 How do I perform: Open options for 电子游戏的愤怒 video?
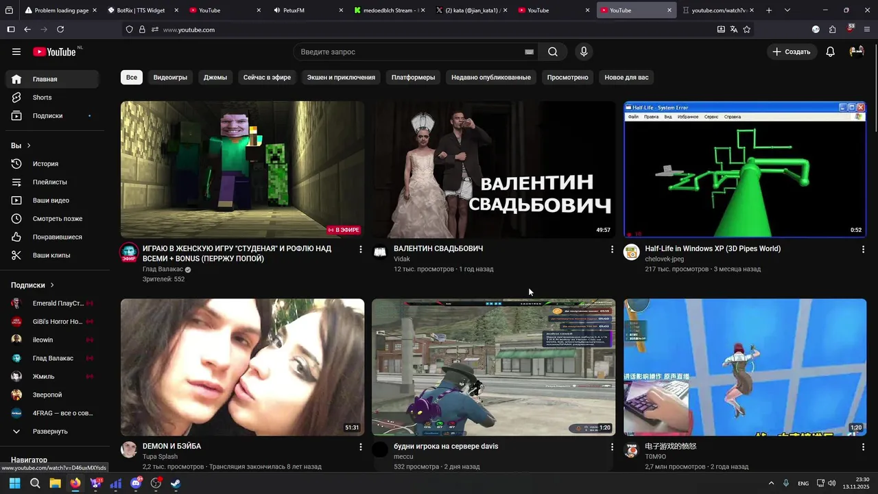(863, 447)
